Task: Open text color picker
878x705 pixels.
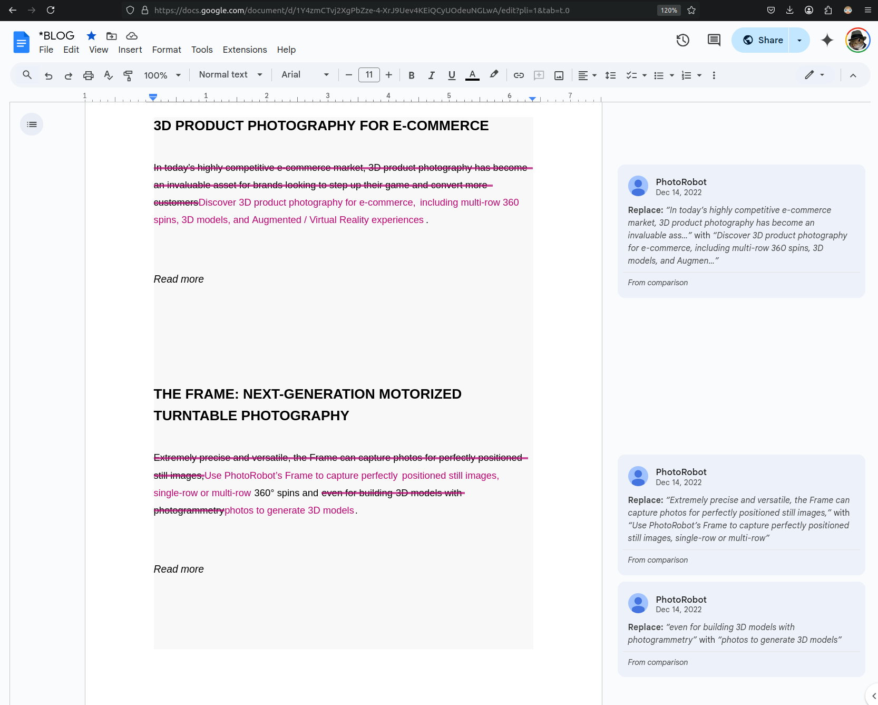Action: 473,75
